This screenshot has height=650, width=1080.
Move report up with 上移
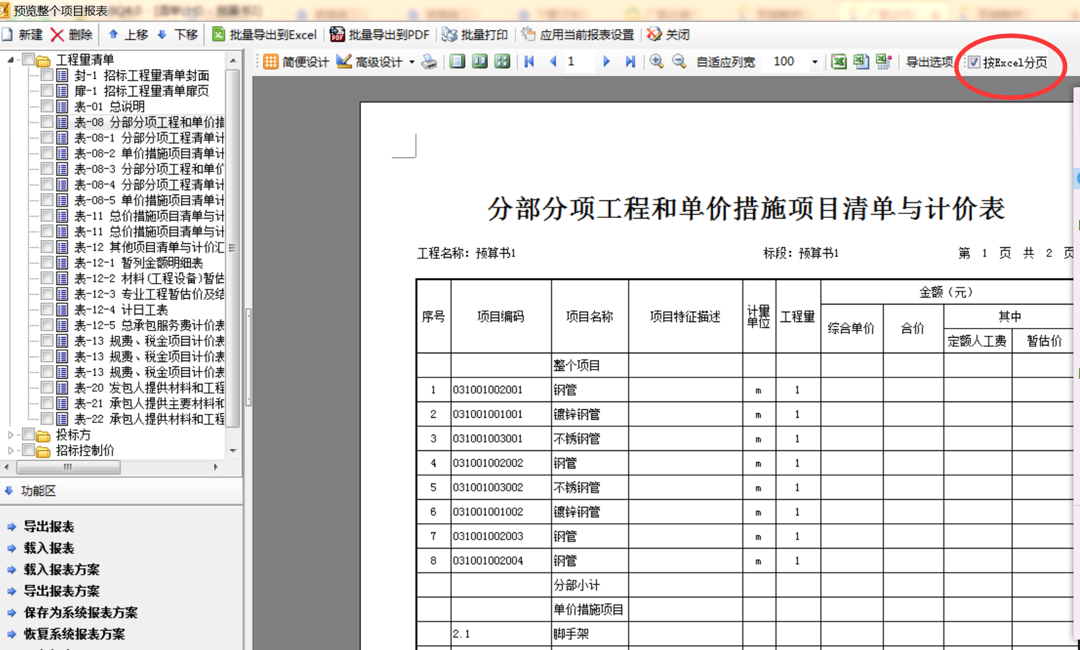point(128,34)
